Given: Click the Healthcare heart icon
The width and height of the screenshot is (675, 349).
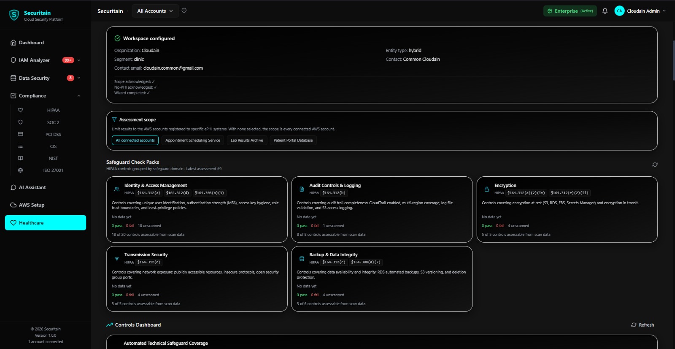Looking at the screenshot, I should click(x=13, y=223).
